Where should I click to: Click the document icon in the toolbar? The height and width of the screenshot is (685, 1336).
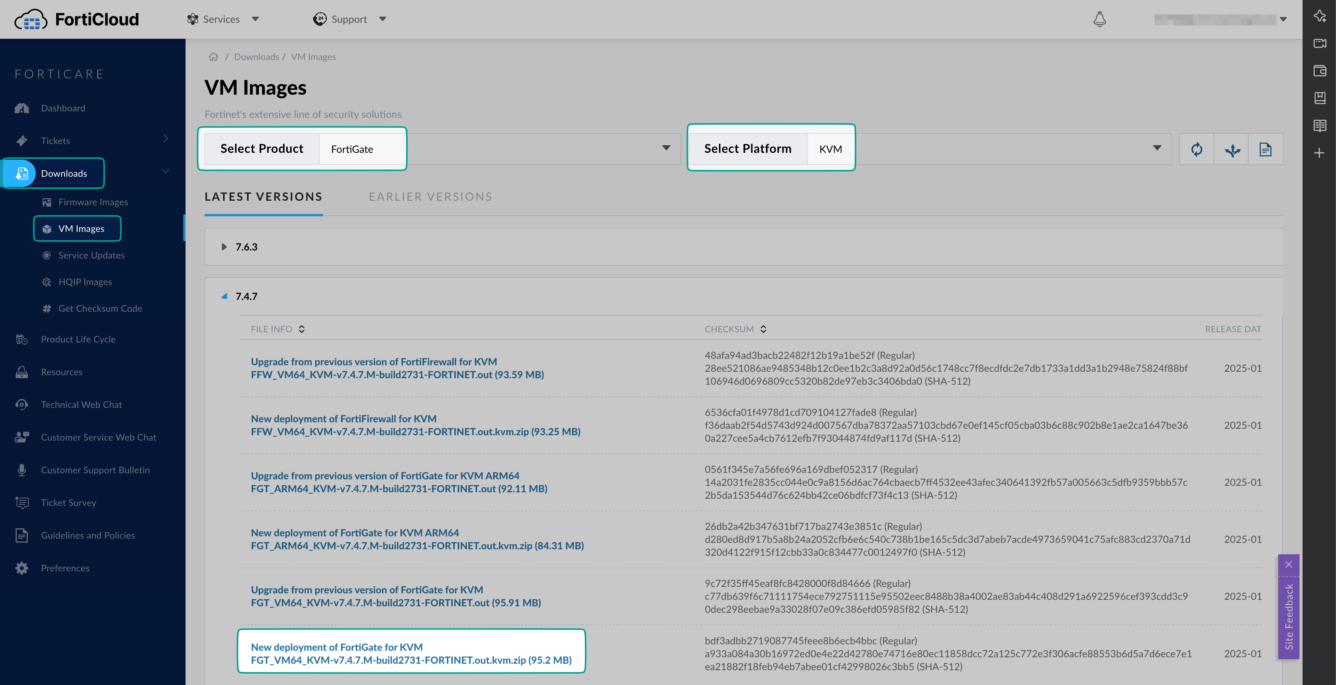click(x=1265, y=149)
